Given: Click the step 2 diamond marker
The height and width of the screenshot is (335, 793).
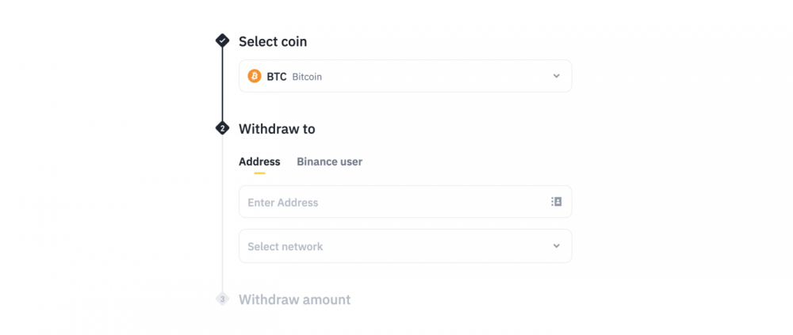Looking at the screenshot, I should click(223, 128).
